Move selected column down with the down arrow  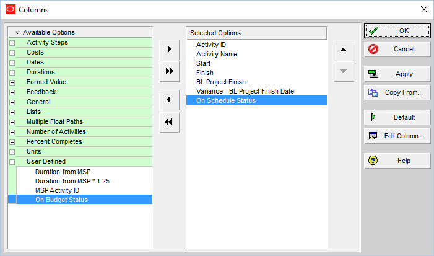[x=344, y=71]
